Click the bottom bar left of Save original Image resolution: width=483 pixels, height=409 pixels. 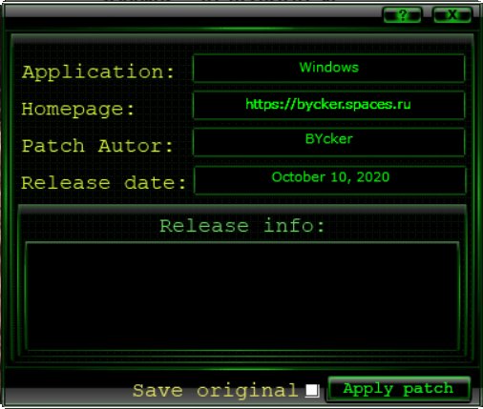click(67, 390)
